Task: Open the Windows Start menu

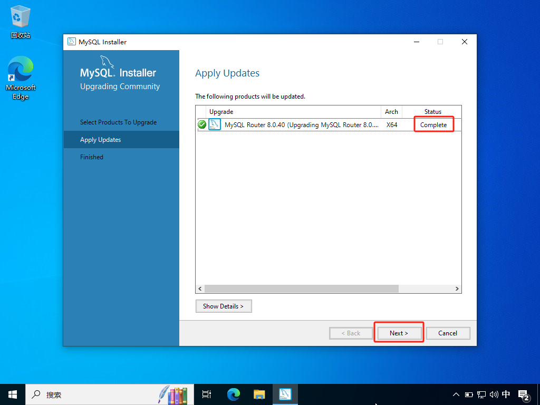Action: pos(13,394)
